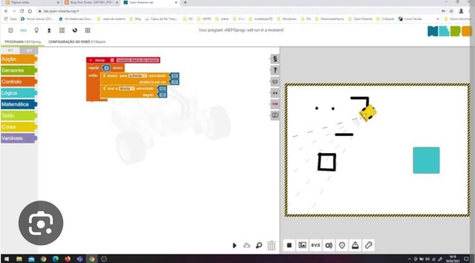Open the 'a frente' direction dropdown
This screenshot has width=475, height=263.
[137, 75]
